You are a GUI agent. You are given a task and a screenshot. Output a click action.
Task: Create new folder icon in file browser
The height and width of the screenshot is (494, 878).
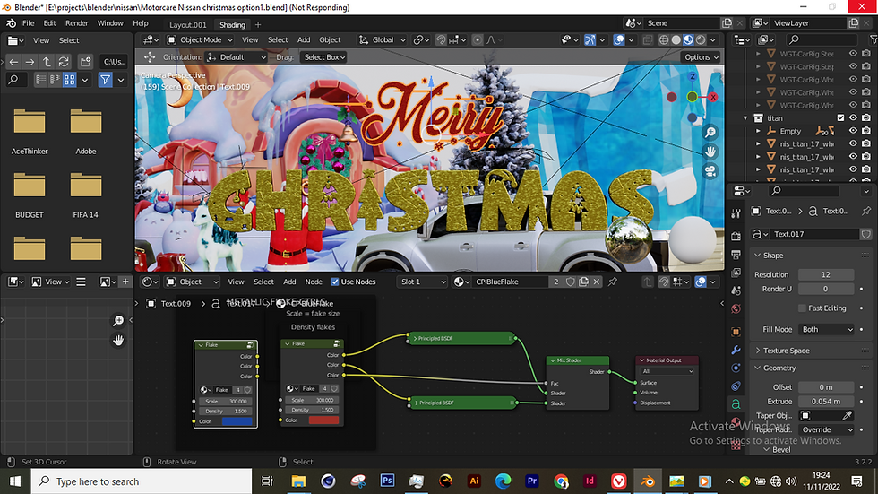(85, 62)
